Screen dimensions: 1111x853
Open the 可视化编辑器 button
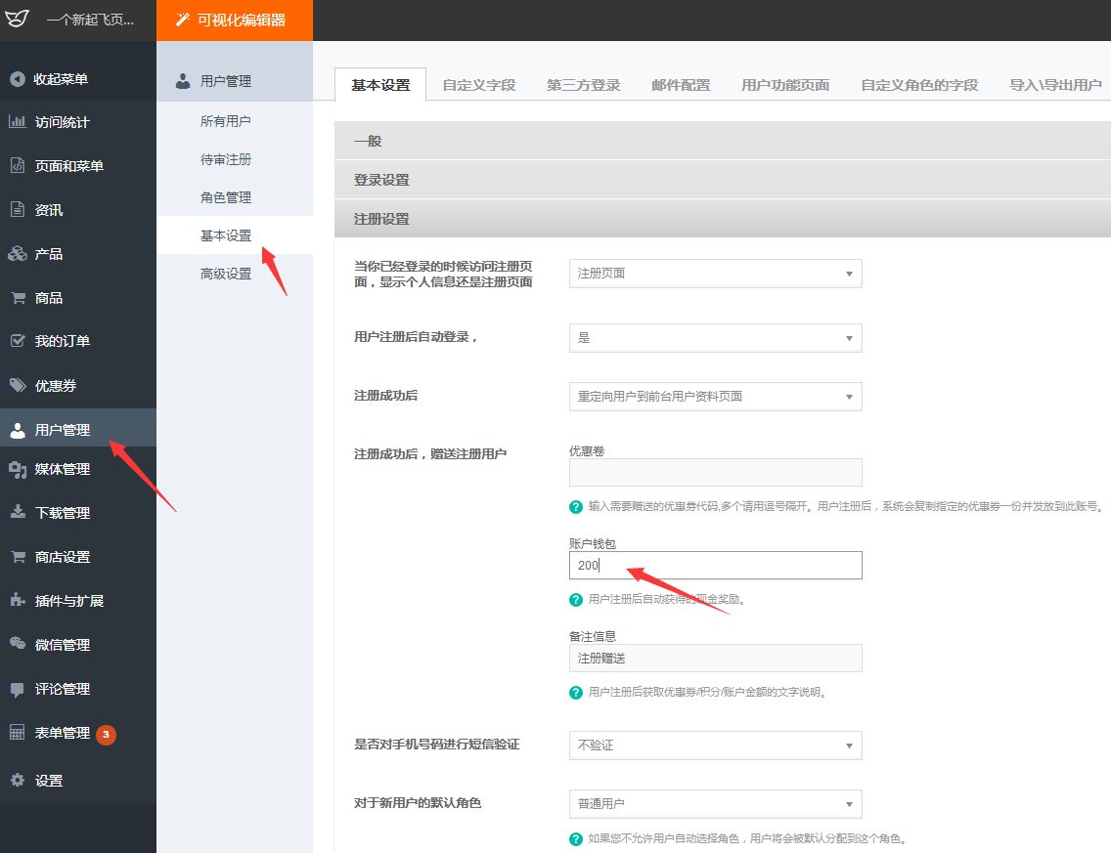tap(235, 21)
